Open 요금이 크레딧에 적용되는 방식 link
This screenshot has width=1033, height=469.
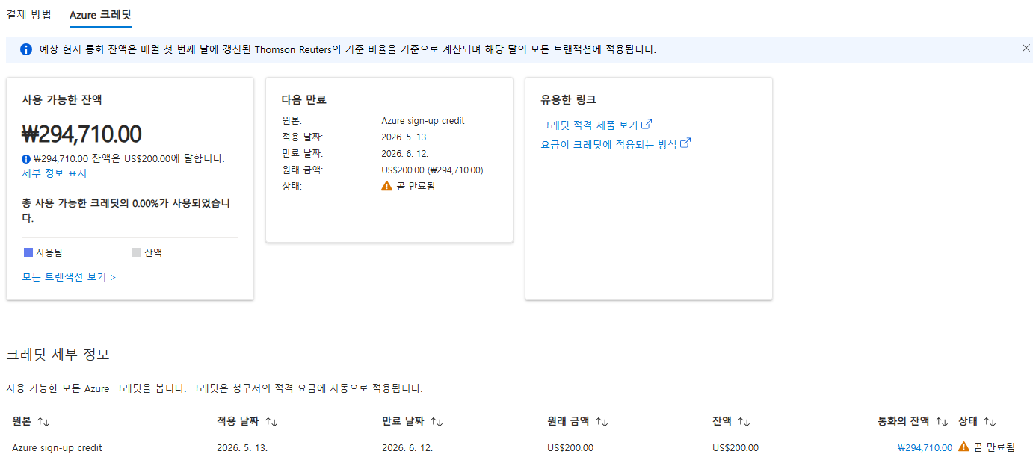(x=608, y=144)
